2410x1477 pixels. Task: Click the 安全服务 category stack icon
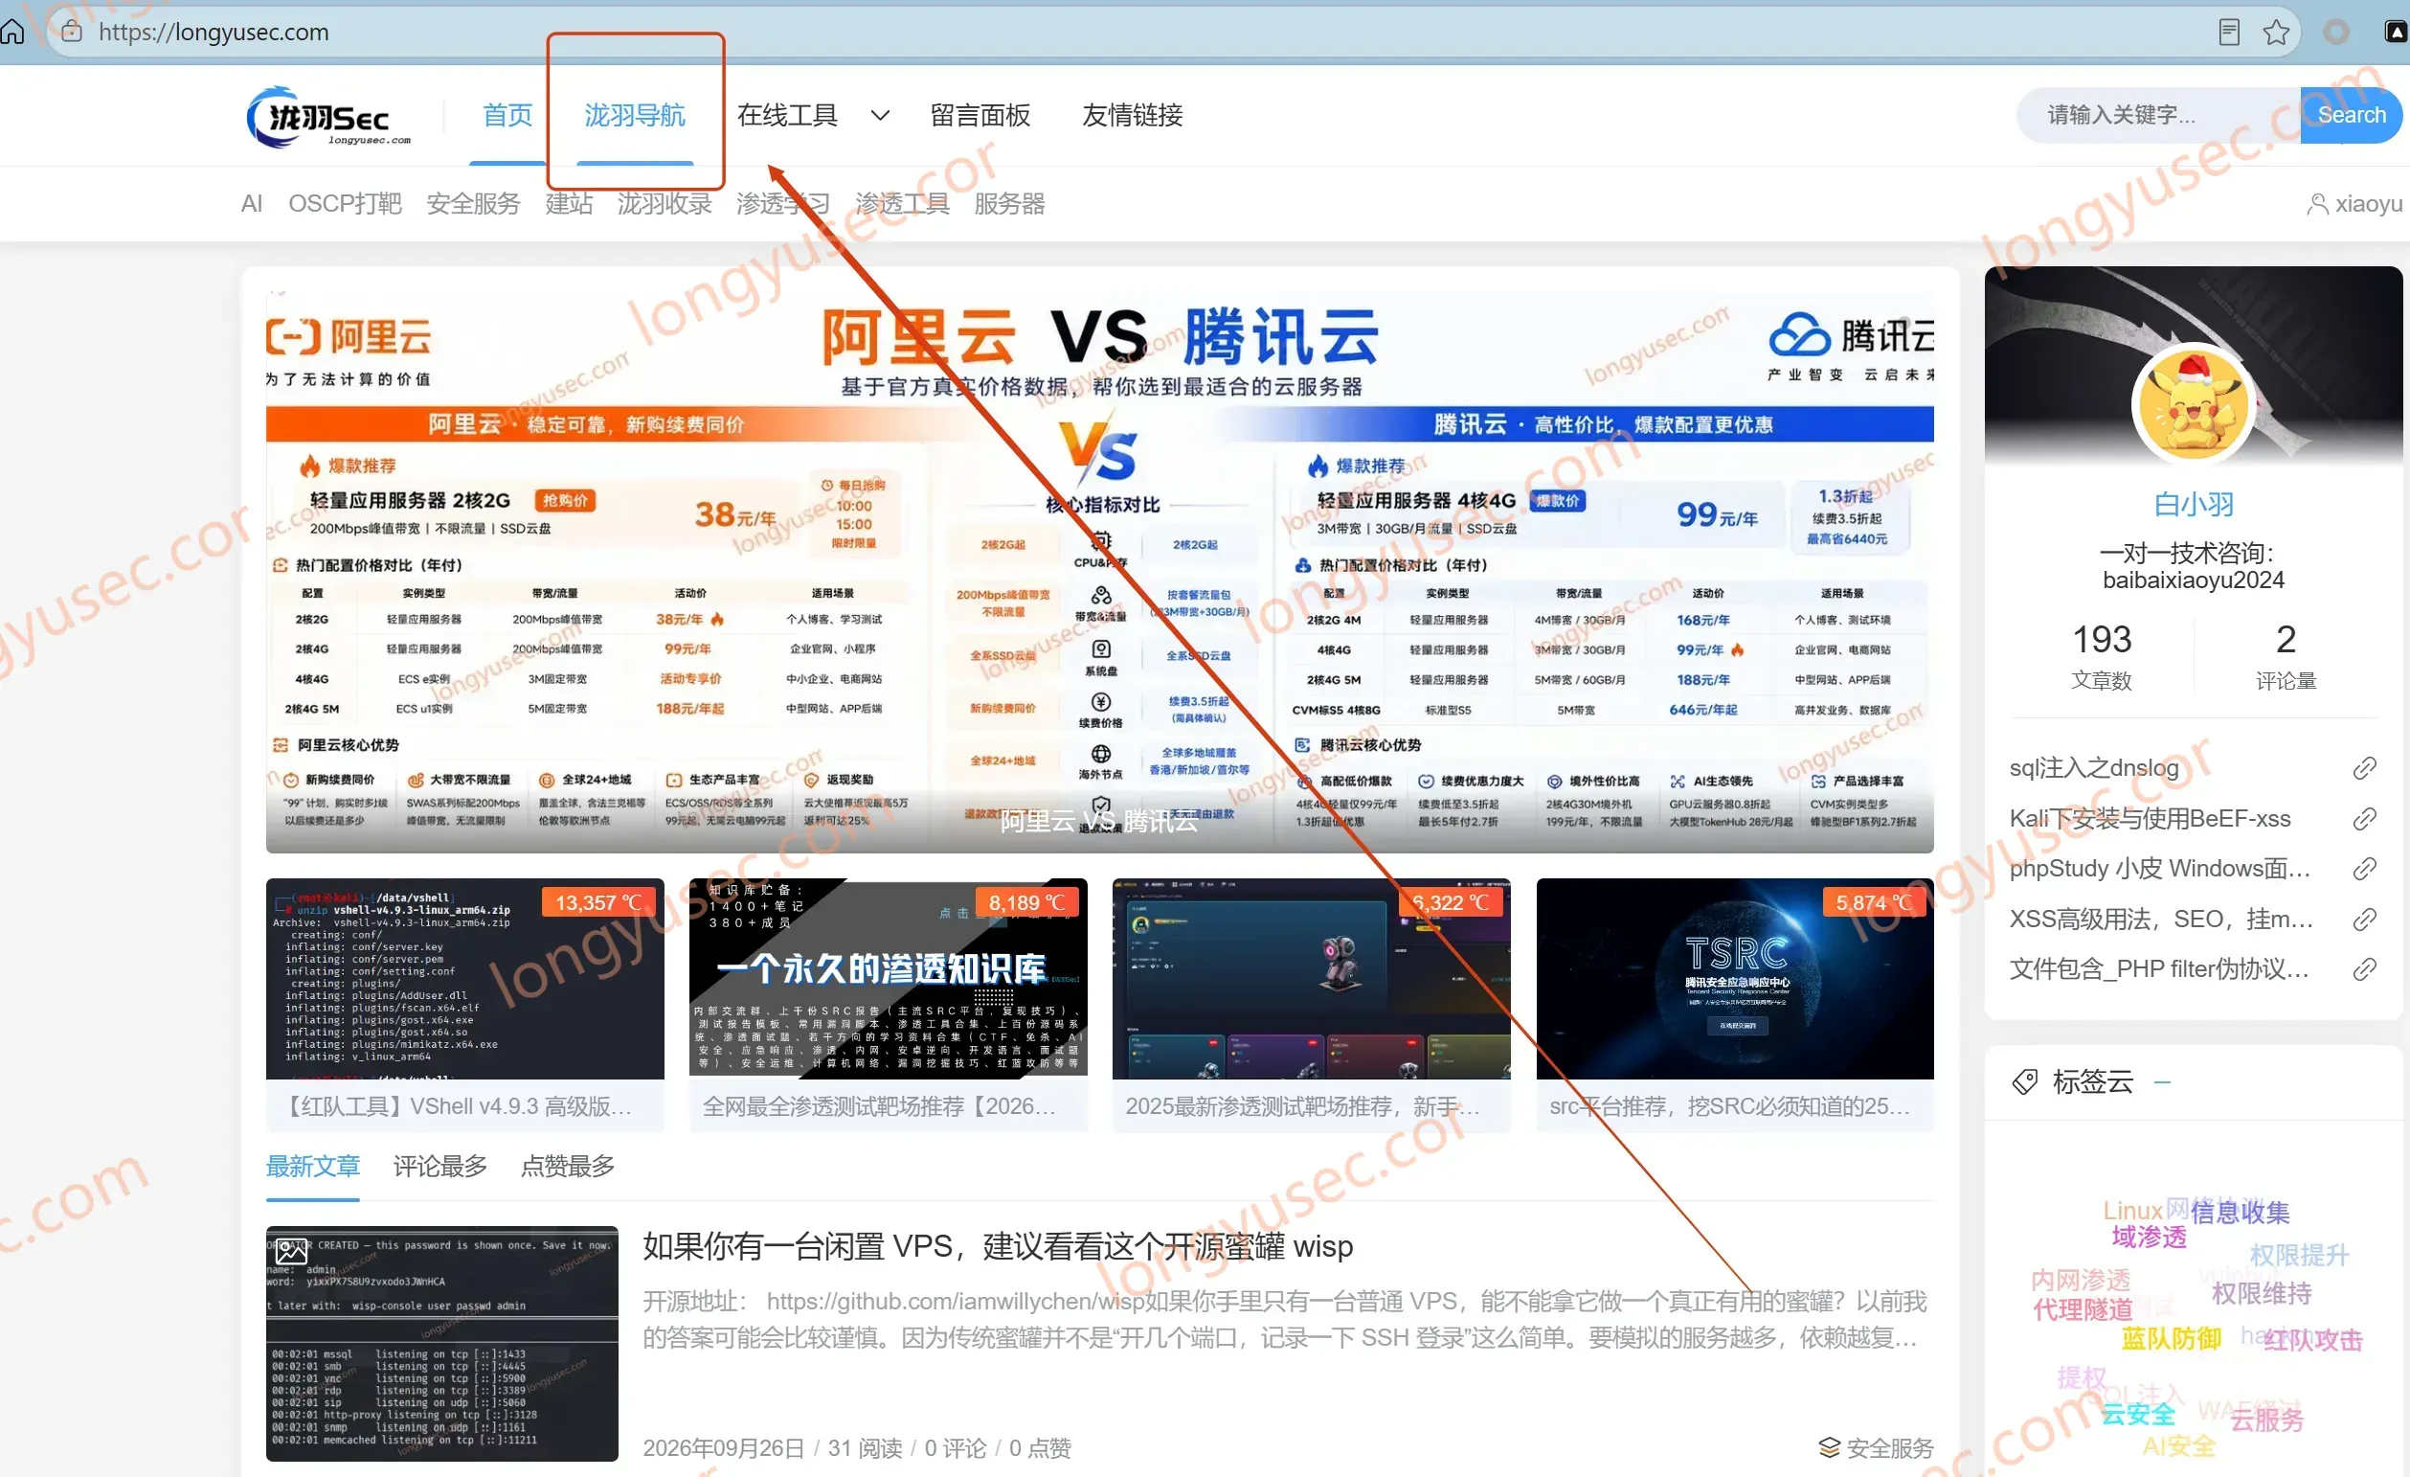tap(1828, 1446)
